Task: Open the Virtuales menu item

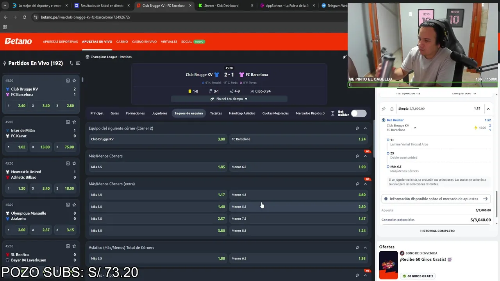Action: 169,42
